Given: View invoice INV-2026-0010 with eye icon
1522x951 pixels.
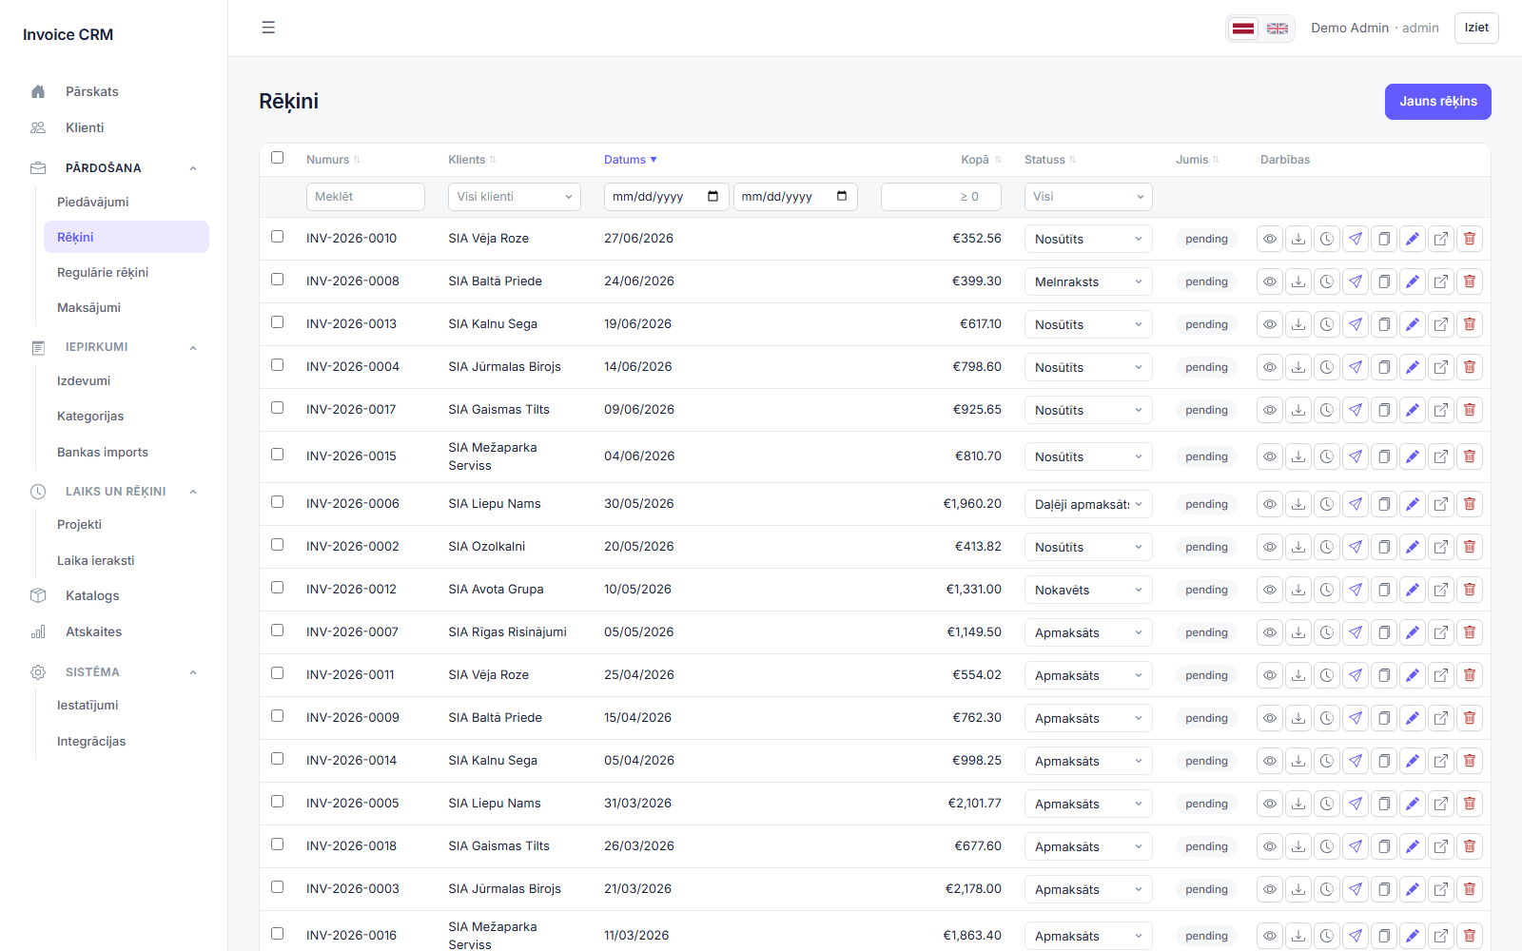Looking at the screenshot, I should 1270,239.
